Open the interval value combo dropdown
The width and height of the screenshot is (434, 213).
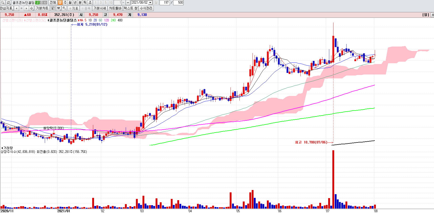[123, 3]
